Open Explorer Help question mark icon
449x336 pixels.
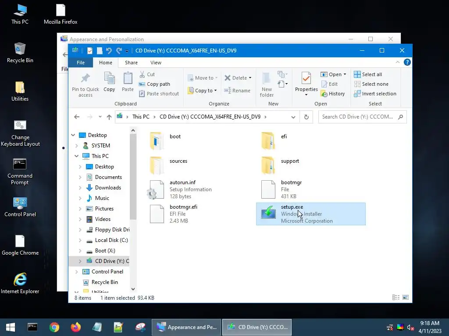pyautogui.click(x=407, y=62)
